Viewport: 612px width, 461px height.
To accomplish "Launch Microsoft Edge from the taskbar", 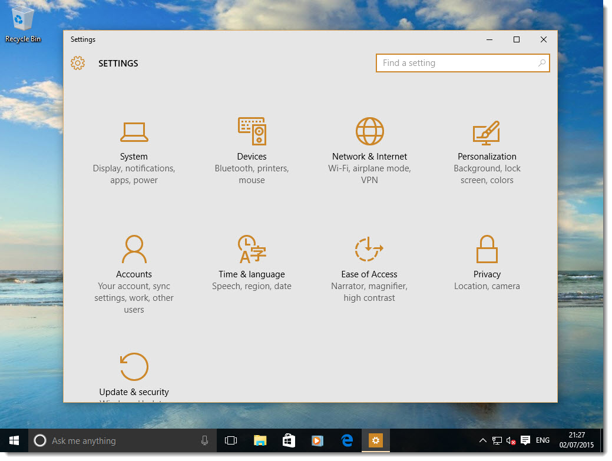I will 346,440.
